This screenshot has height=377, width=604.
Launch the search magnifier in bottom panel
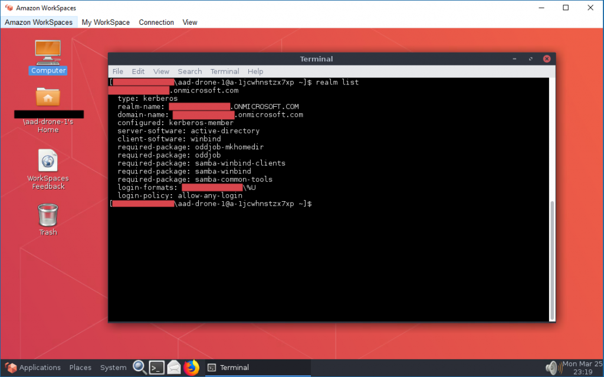(139, 368)
